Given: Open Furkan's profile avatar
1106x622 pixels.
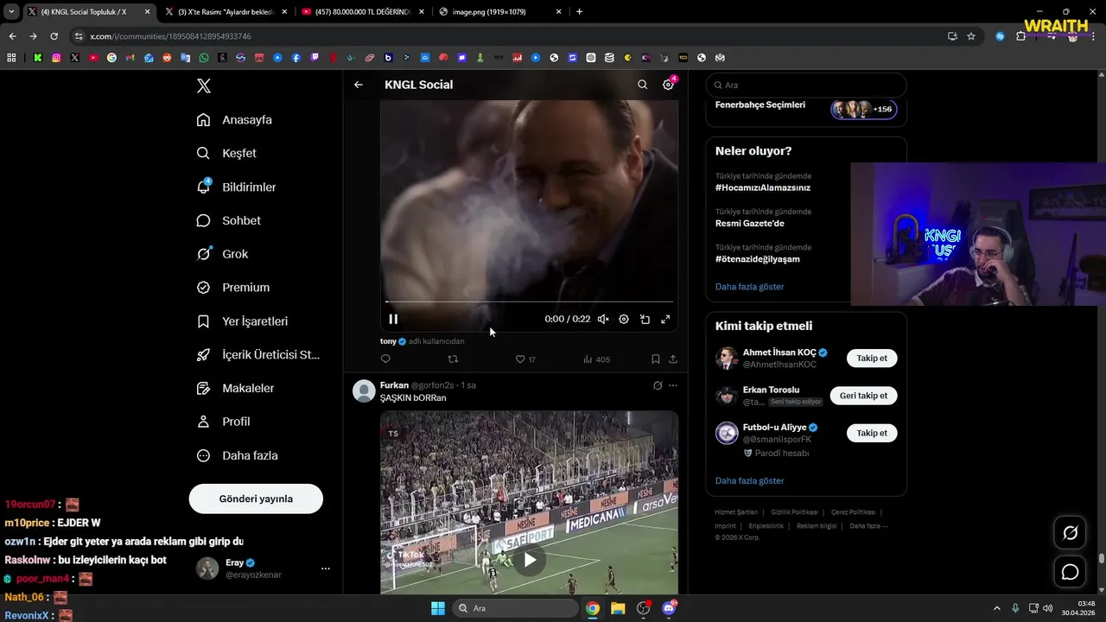Looking at the screenshot, I should click(364, 390).
